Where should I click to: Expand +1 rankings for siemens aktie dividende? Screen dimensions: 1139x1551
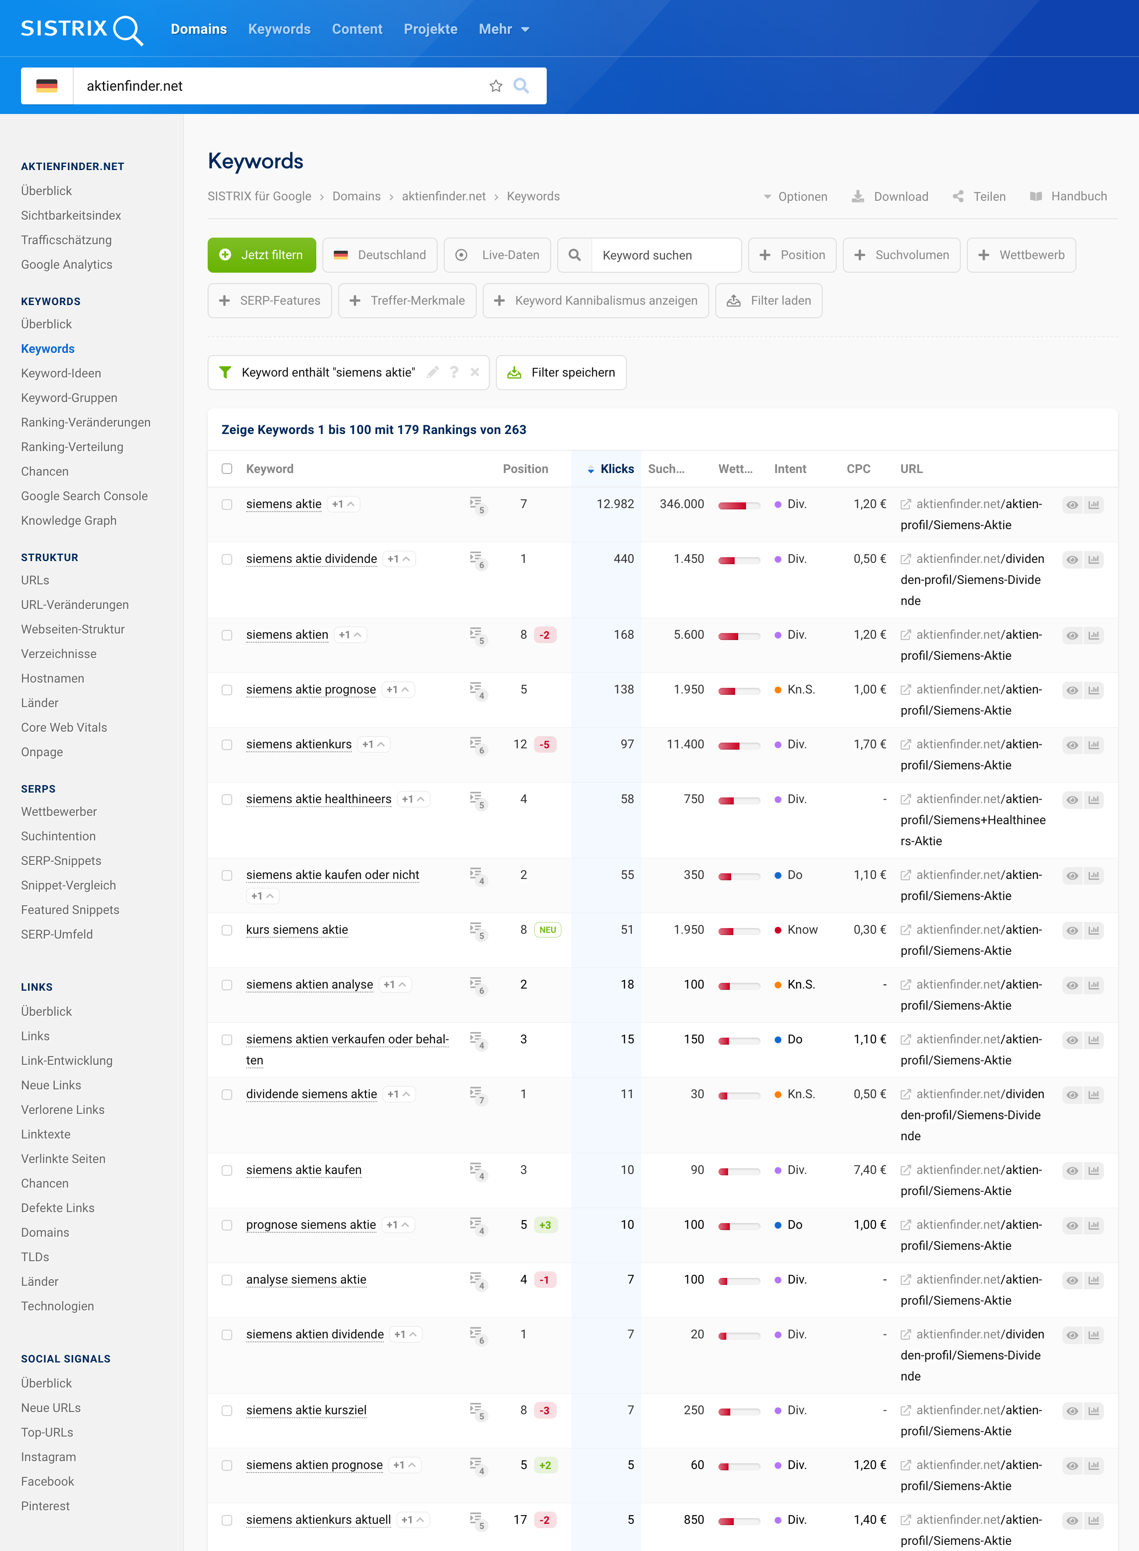pos(399,559)
